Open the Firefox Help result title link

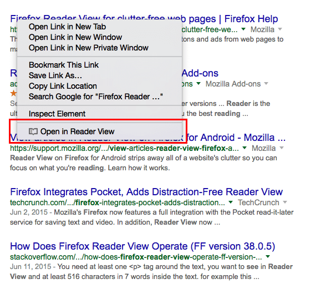(230, 19)
